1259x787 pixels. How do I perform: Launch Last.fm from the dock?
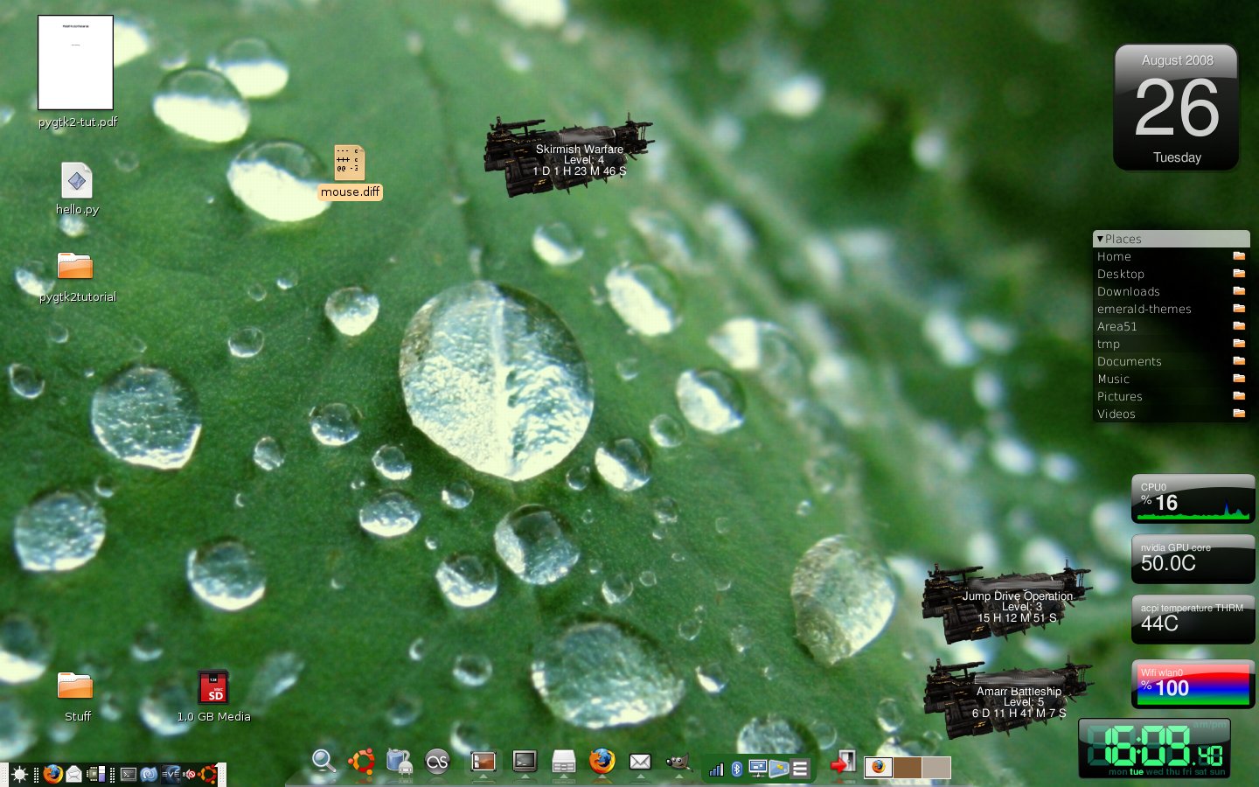tap(437, 762)
